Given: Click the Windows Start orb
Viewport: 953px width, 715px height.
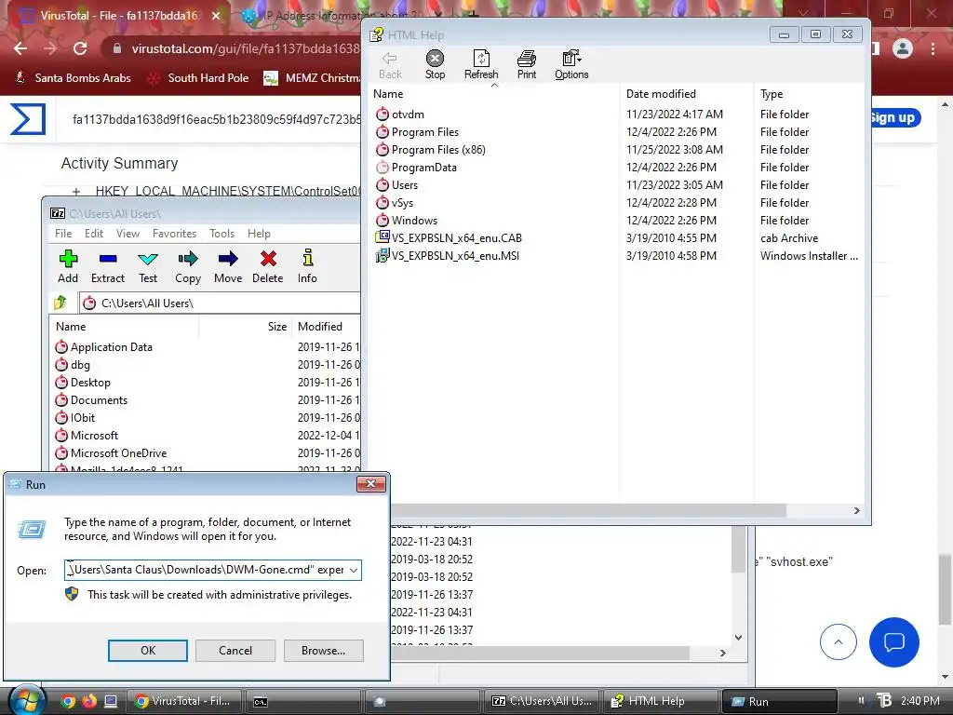Looking at the screenshot, I should pyautogui.click(x=26, y=700).
